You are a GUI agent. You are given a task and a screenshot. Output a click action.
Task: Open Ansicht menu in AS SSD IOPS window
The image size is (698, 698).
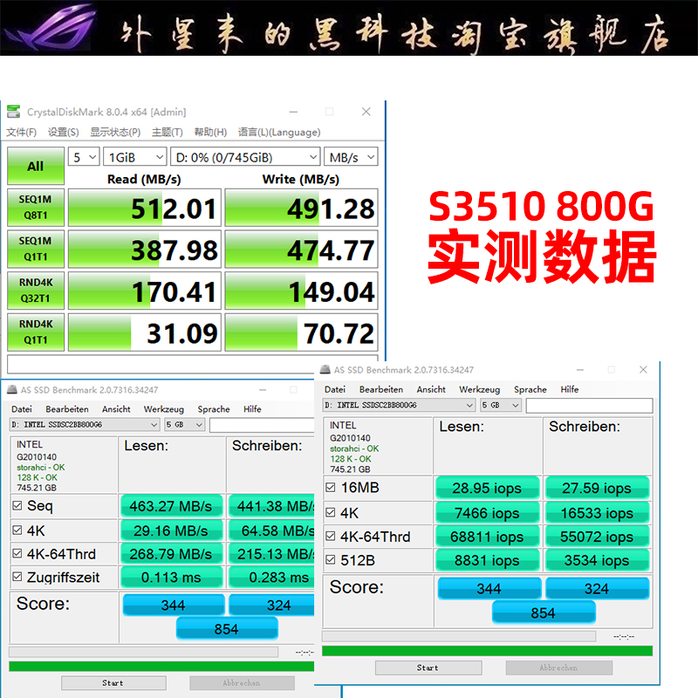coord(431,389)
